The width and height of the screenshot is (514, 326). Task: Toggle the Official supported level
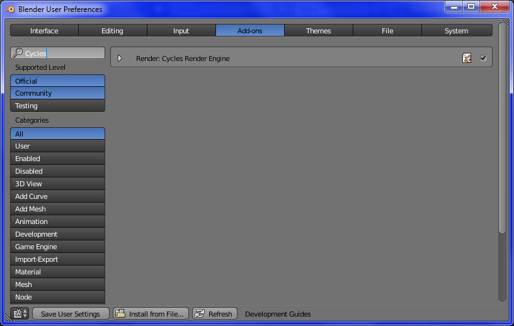tap(58, 81)
